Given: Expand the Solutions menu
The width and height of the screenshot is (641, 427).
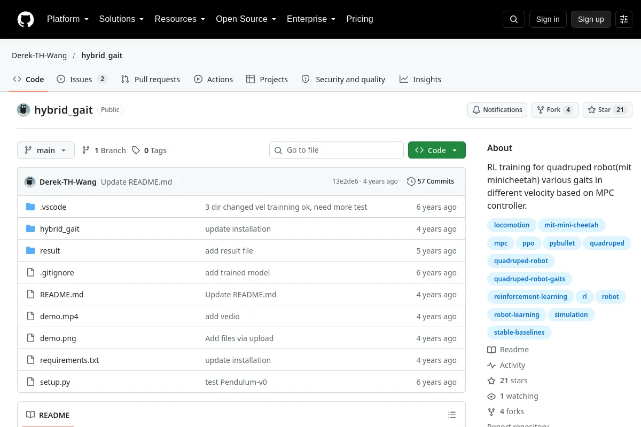Looking at the screenshot, I should click(x=121, y=19).
